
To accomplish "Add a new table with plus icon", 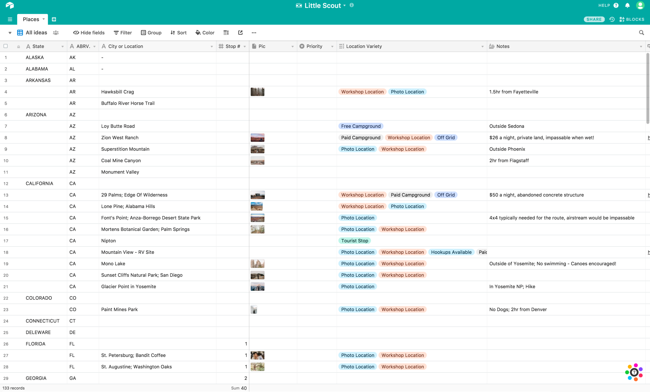I will click(x=54, y=19).
